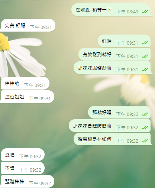The height and width of the screenshot is (188, 155).
Task: Select the 這位姐姐 message bubble
Action: click(x=27, y=97)
